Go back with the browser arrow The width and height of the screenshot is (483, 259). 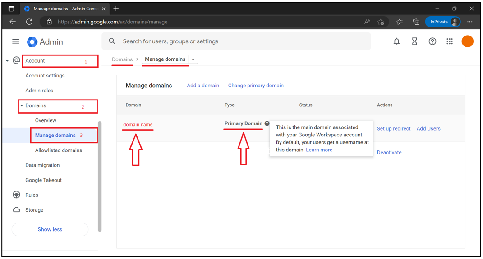tap(13, 22)
